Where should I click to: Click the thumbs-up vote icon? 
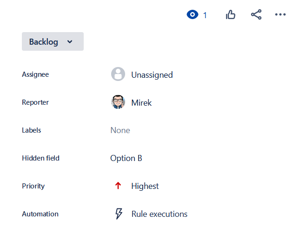click(x=231, y=15)
